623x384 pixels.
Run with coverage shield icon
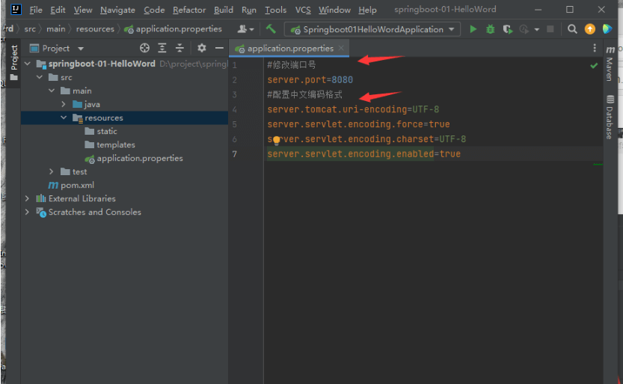[x=507, y=29]
